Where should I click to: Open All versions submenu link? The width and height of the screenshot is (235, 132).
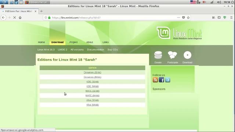pos(77,49)
